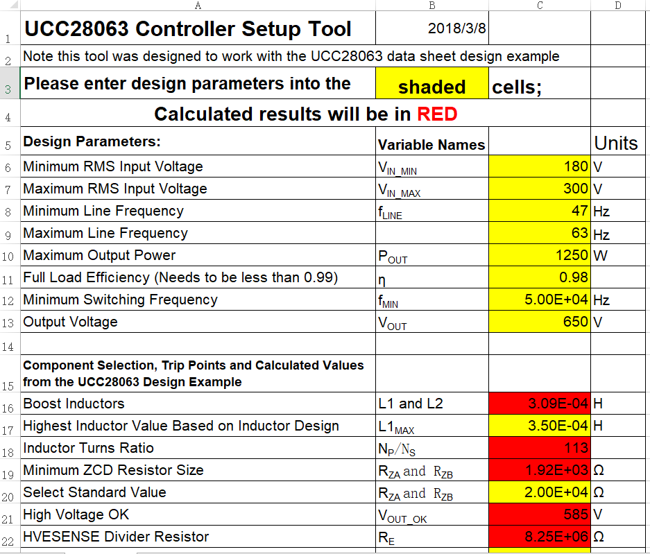Select column A header

pos(198,5)
